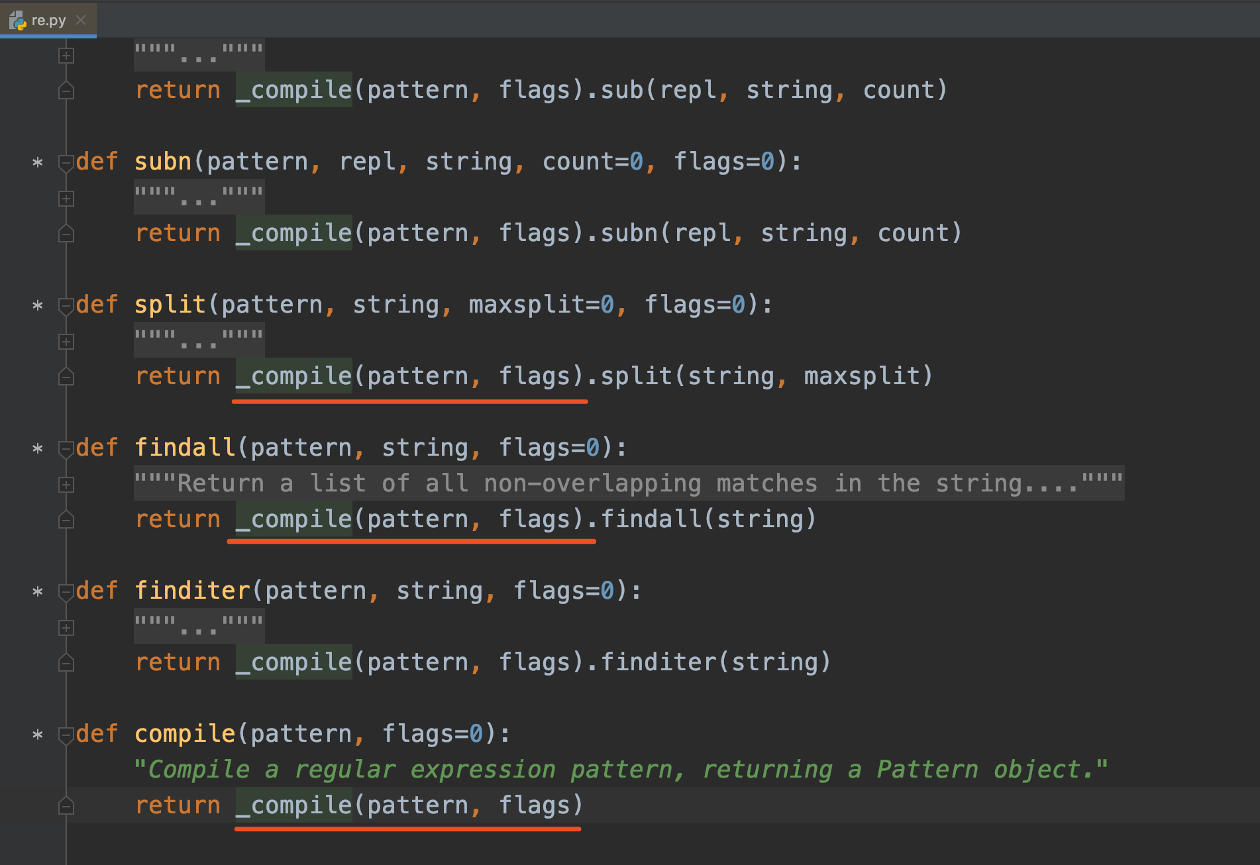
Task: Click the asterisk gutter marker beside def findall
Action: point(38,448)
